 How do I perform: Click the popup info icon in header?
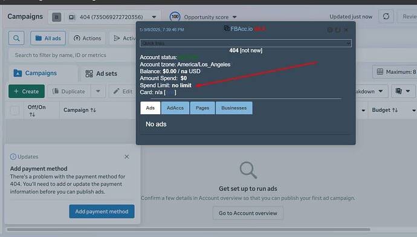click(330, 30)
